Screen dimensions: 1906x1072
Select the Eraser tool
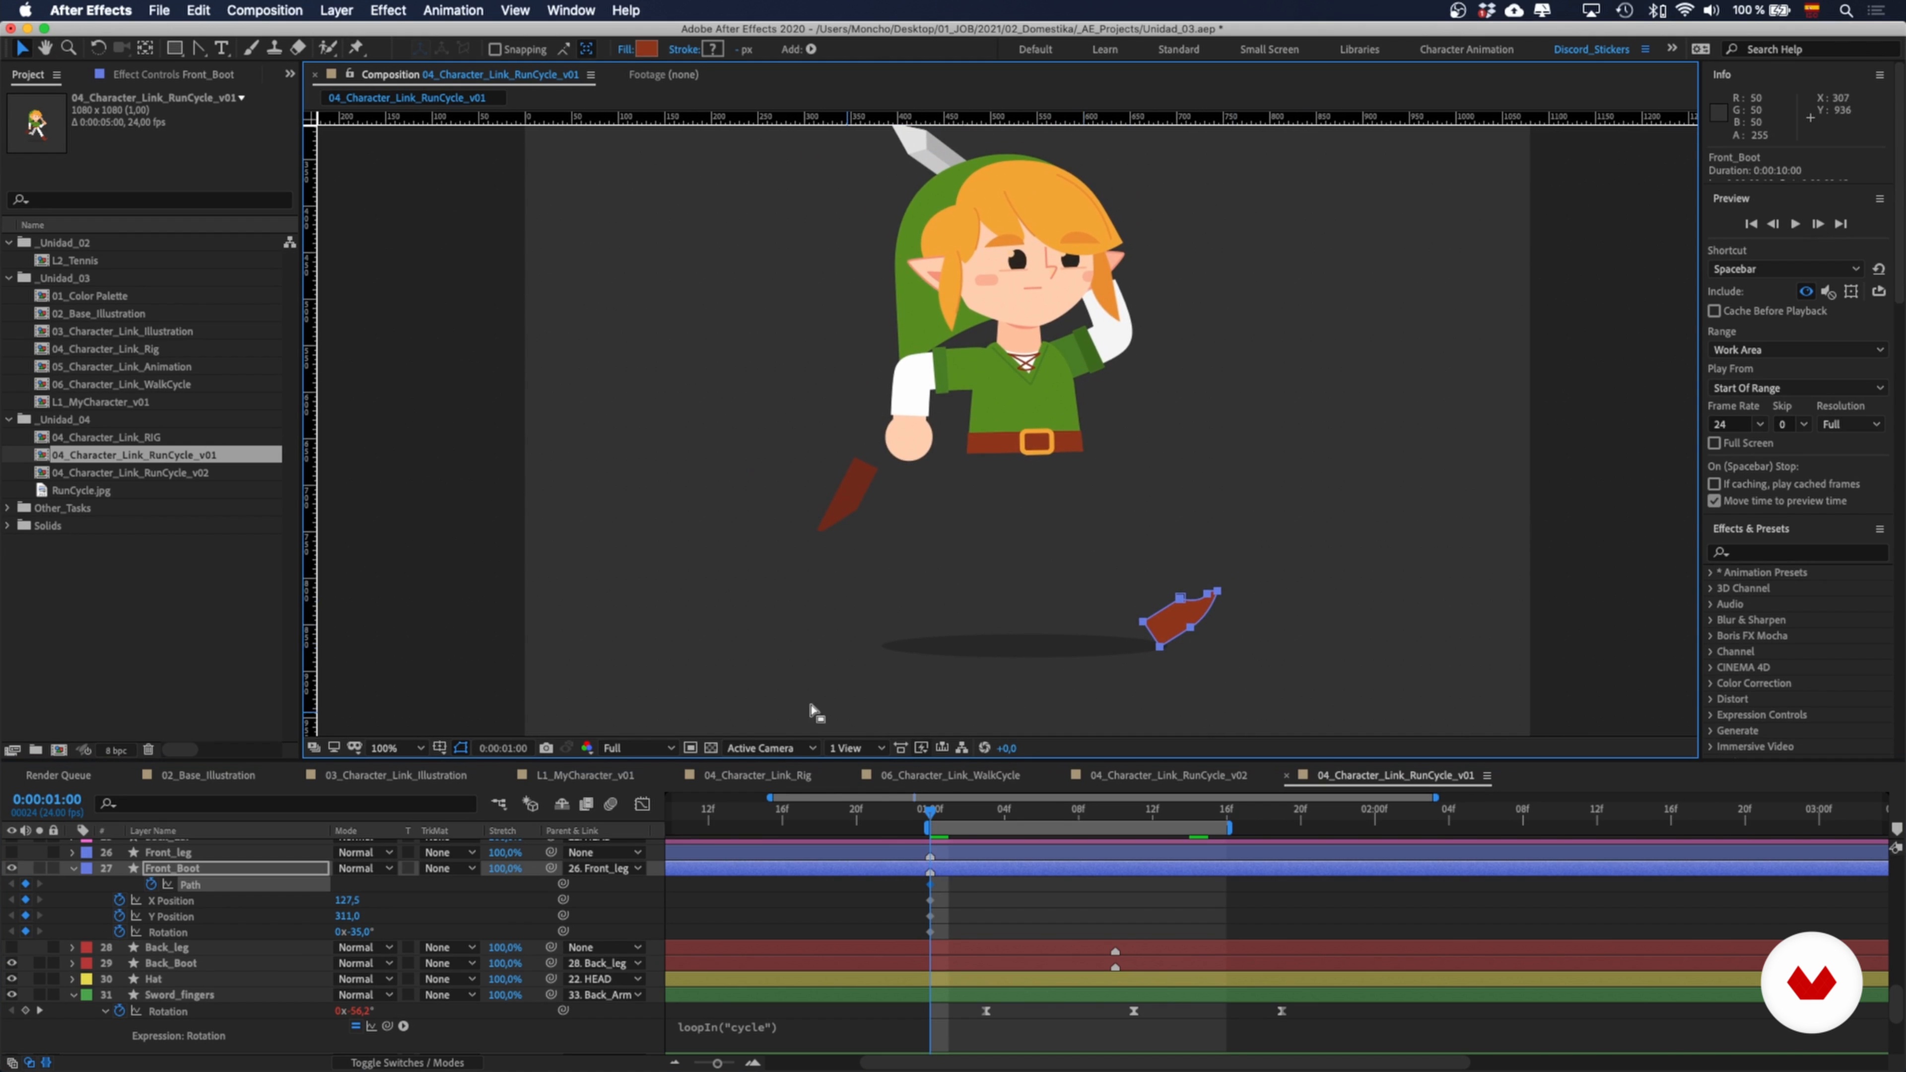(297, 48)
